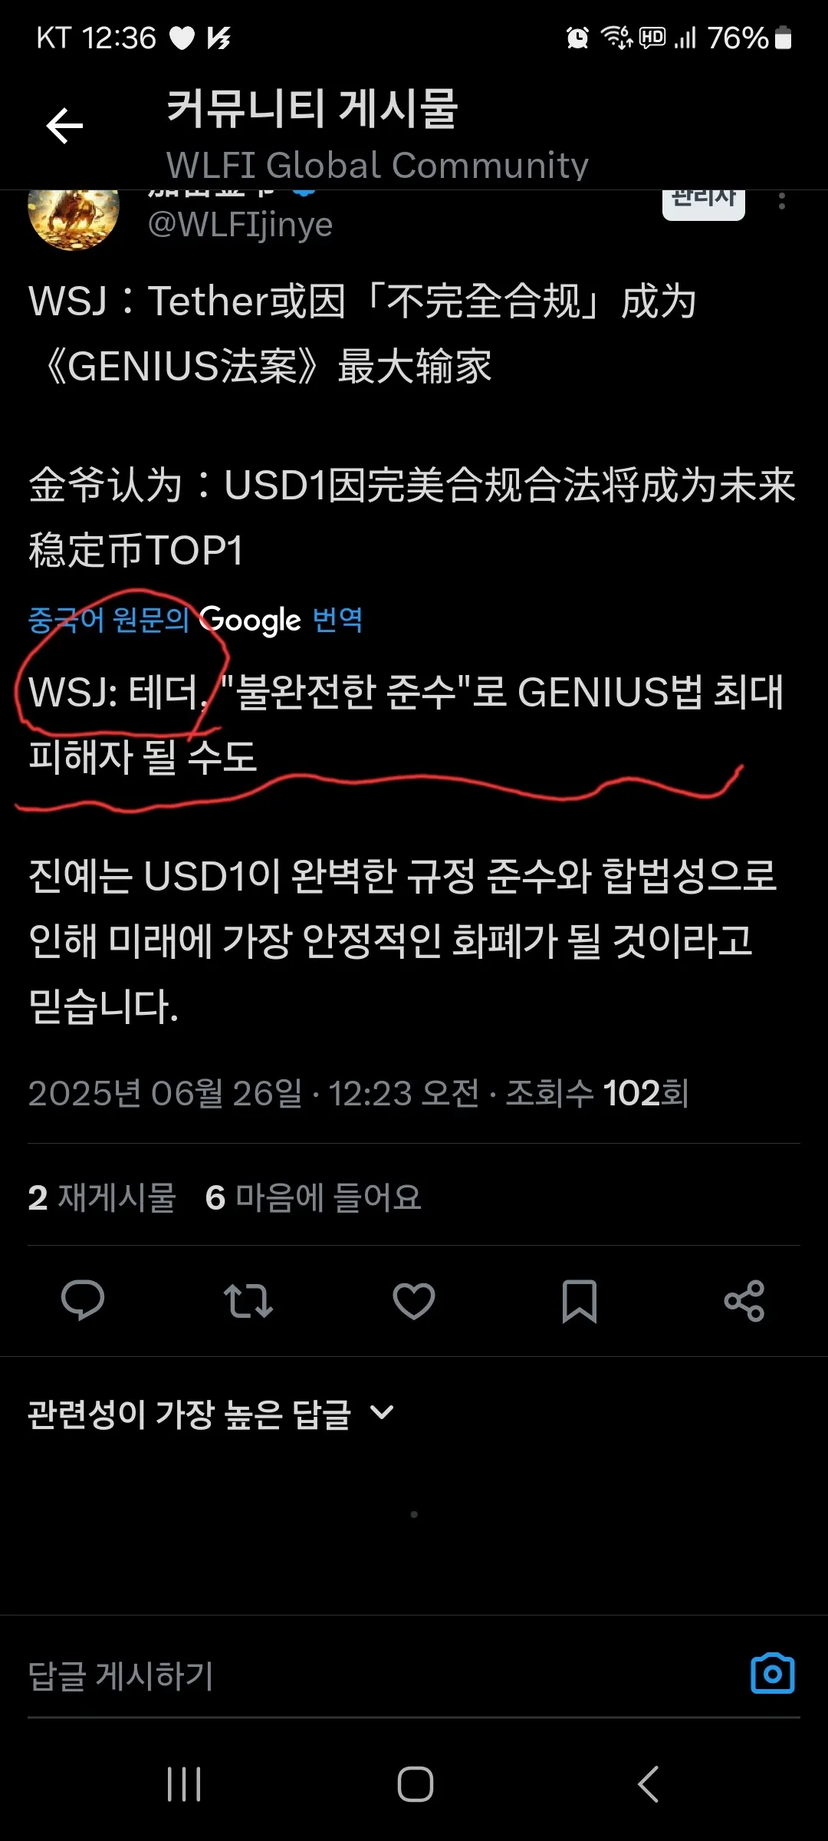This screenshot has width=828, height=1841.
Task: Like the post with heart icon
Action: click(x=414, y=1301)
